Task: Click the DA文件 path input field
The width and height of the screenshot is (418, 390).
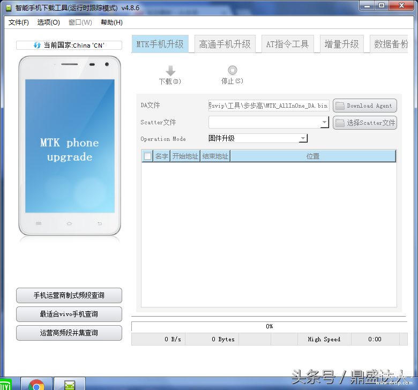Action: [x=268, y=106]
